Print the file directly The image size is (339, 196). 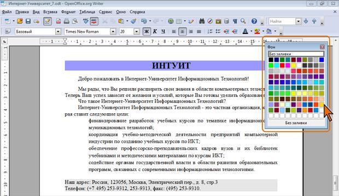(67, 21)
